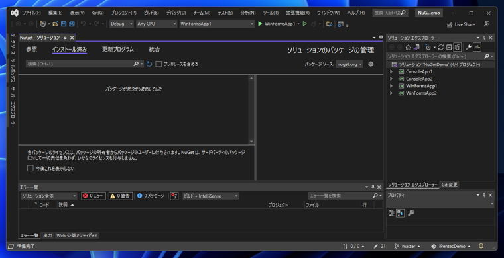Expand the WinFormsApp2 project node
The width and height of the screenshot is (504, 258).
click(391, 93)
